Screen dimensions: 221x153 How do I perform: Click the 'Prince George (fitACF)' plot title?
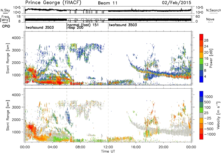pos(53,2)
